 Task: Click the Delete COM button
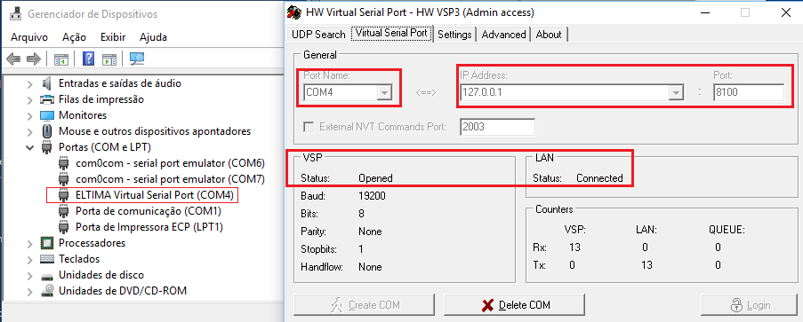[x=514, y=305]
